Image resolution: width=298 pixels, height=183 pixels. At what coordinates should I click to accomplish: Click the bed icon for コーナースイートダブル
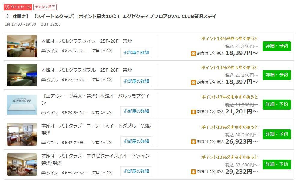click(44, 142)
